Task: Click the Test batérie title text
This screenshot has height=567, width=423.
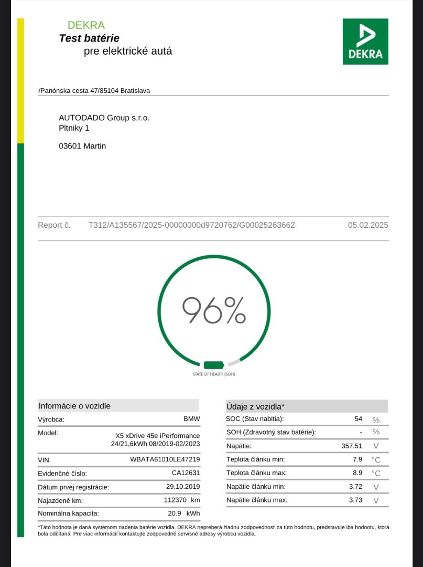Action: 89,38
